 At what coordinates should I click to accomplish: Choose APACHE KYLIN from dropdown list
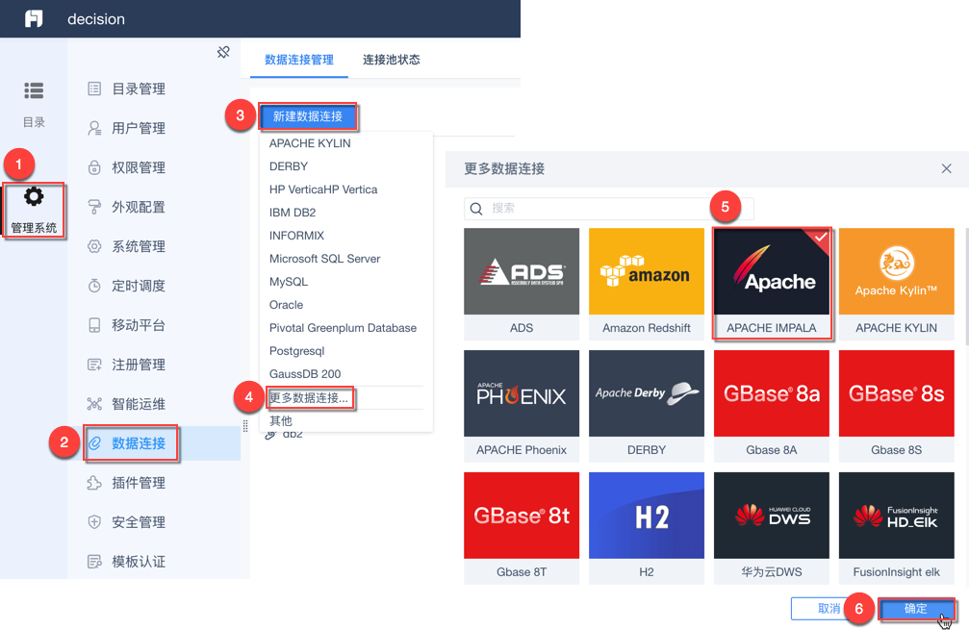(310, 143)
